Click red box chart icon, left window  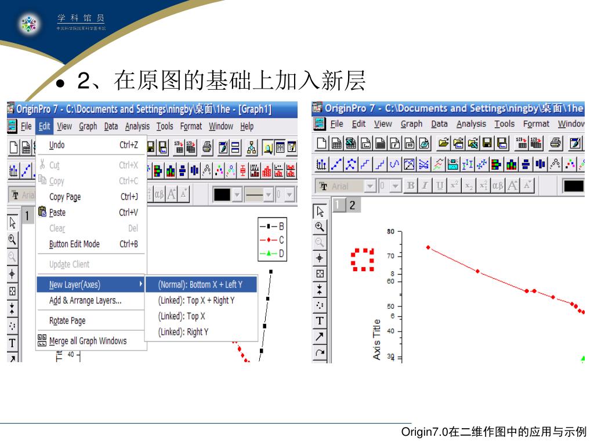(243, 170)
